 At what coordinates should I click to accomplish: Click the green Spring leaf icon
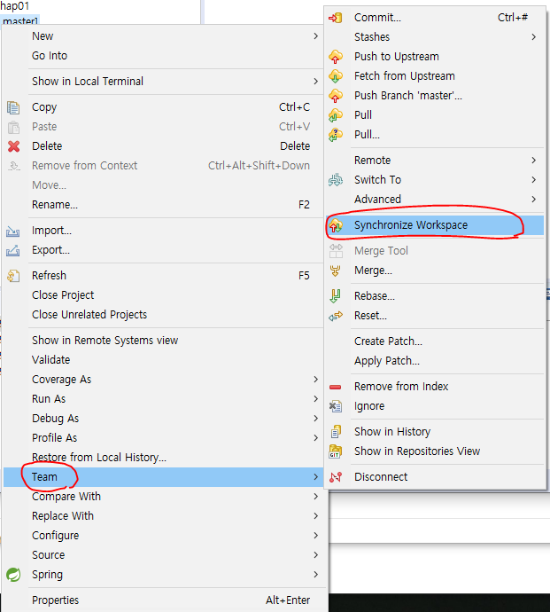[x=13, y=575]
